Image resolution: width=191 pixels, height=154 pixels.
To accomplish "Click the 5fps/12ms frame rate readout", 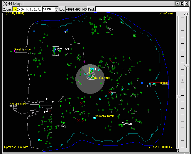I will (x=166, y=13).
